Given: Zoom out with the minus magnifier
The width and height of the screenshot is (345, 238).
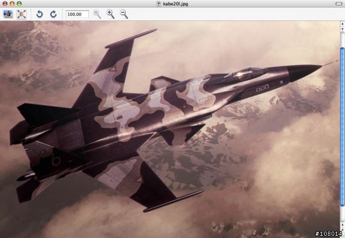Looking at the screenshot, I should 124,14.
